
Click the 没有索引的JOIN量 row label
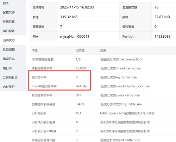pyautogui.click(x=44, y=131)
